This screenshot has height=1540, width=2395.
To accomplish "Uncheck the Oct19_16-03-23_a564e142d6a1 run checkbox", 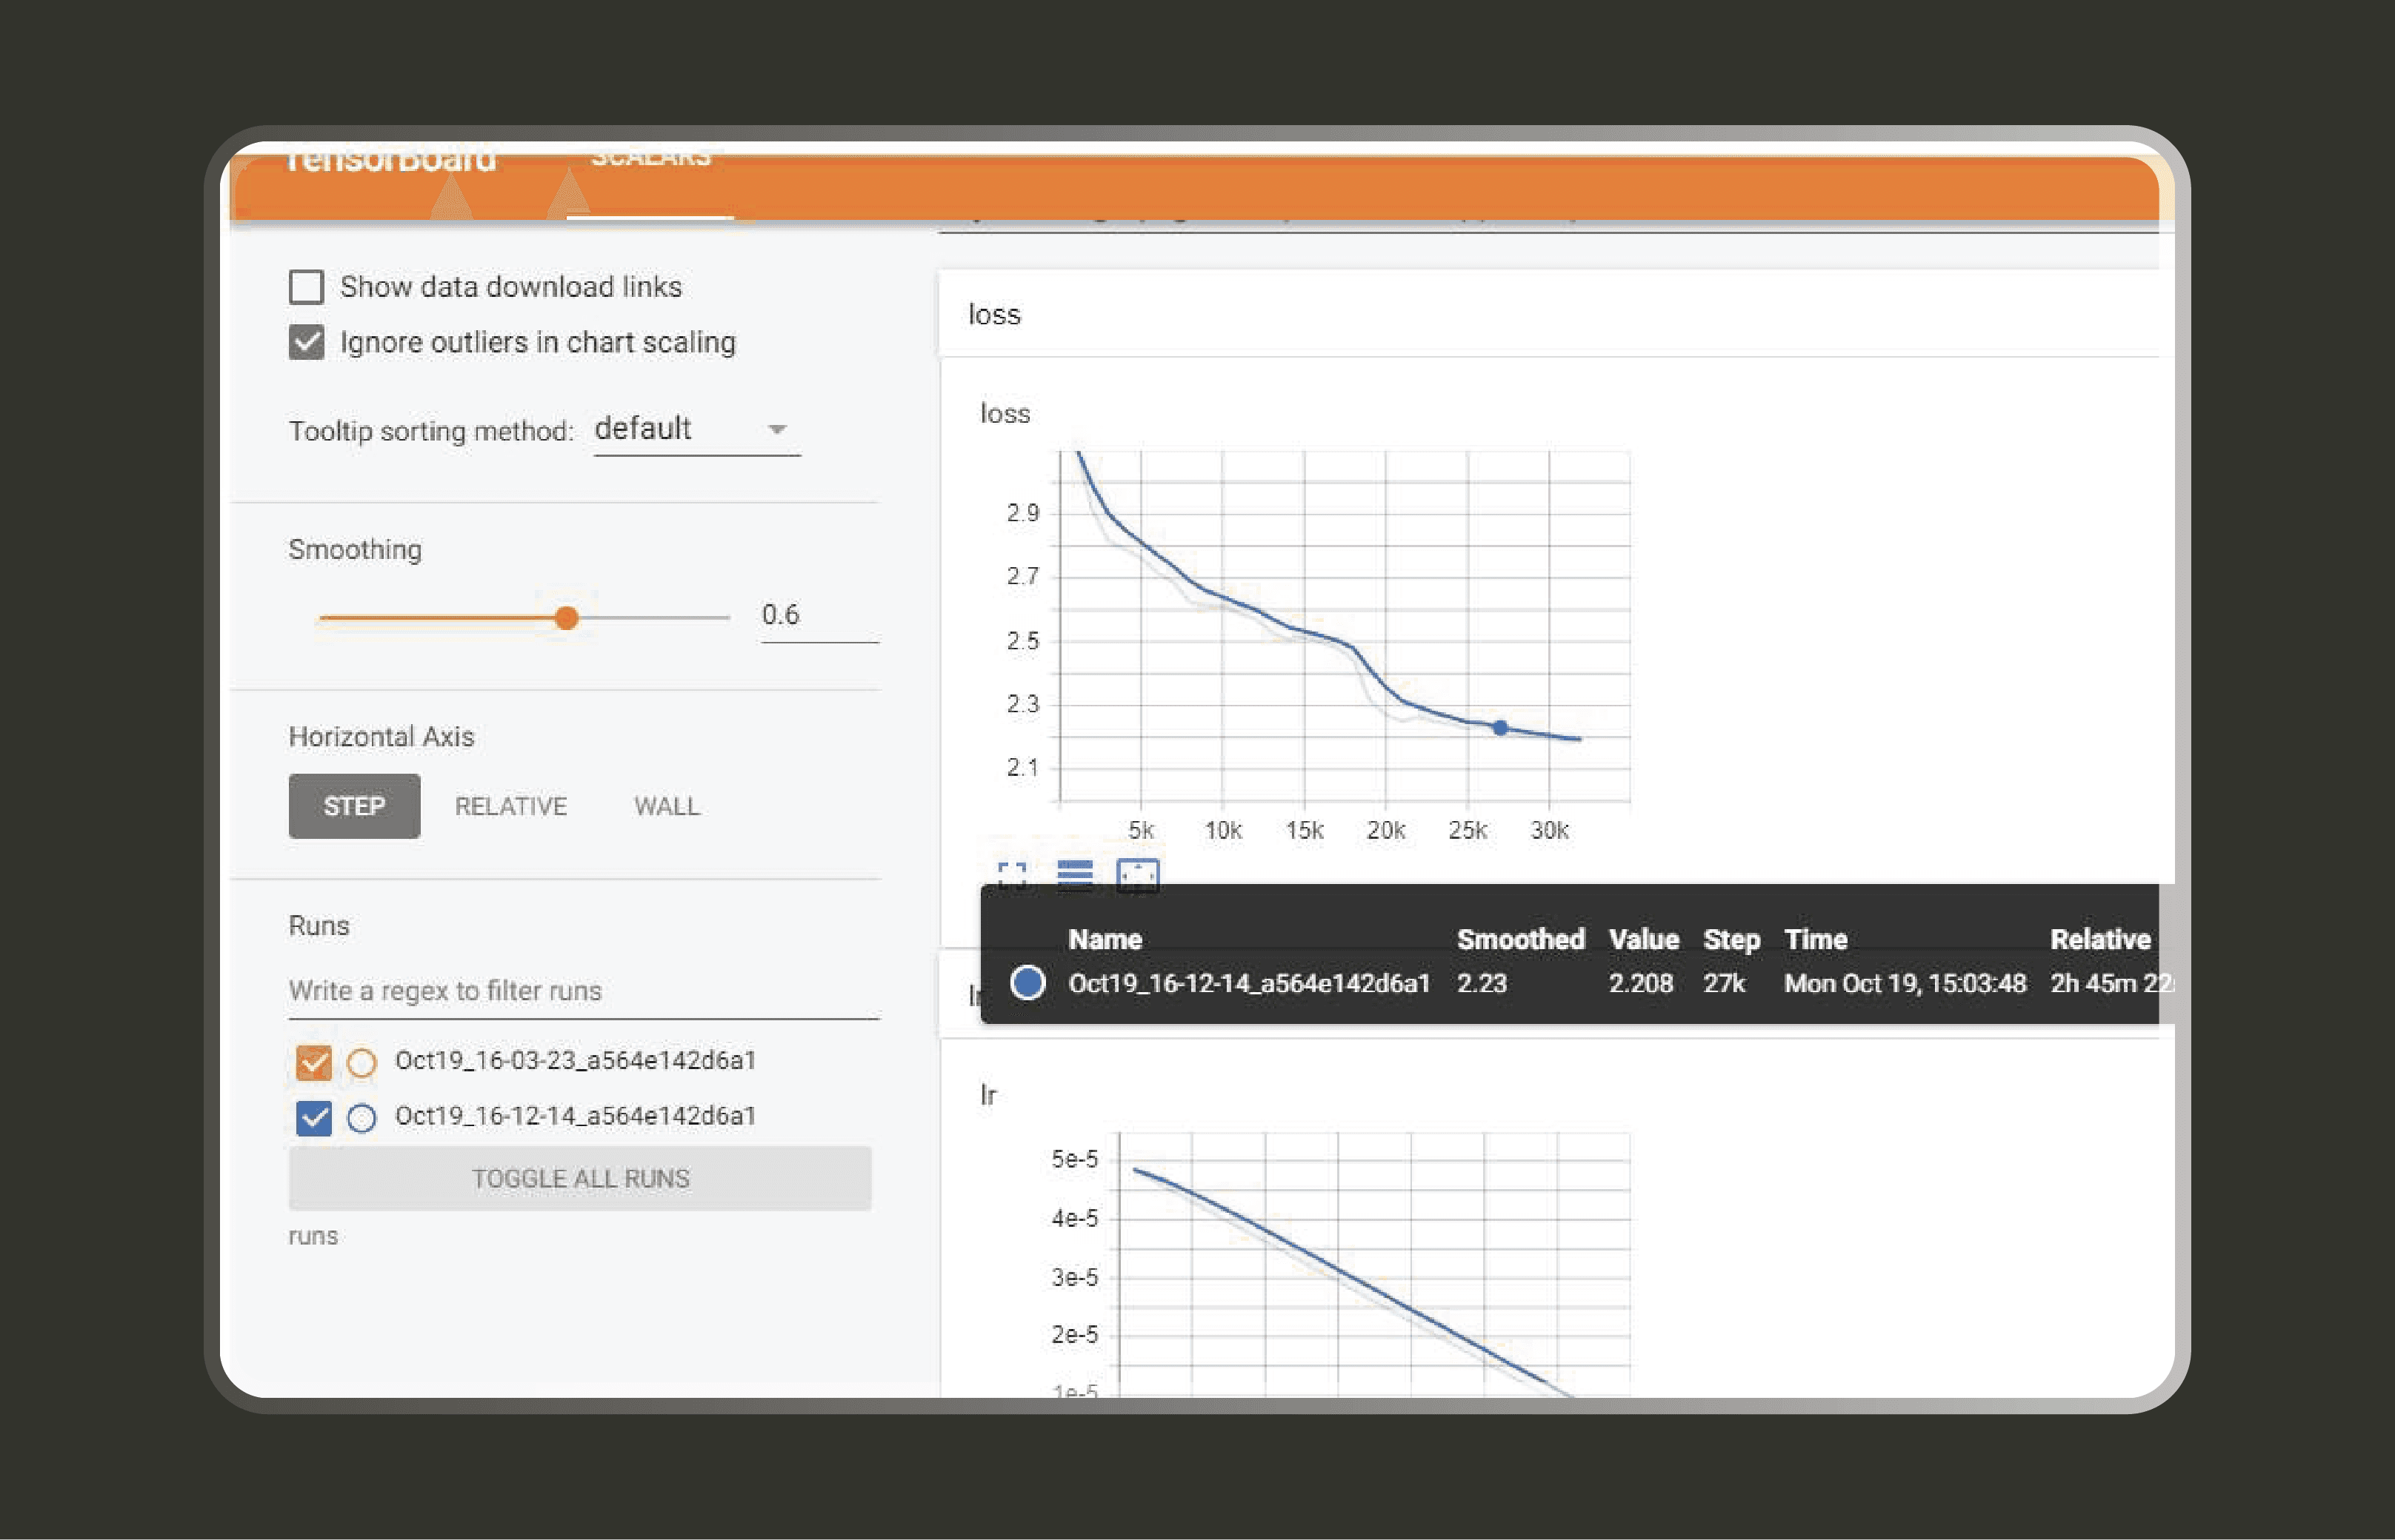I will [314, 1062].
